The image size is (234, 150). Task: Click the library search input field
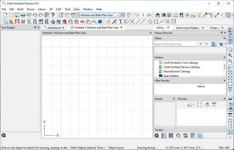(x=175, y=44)
